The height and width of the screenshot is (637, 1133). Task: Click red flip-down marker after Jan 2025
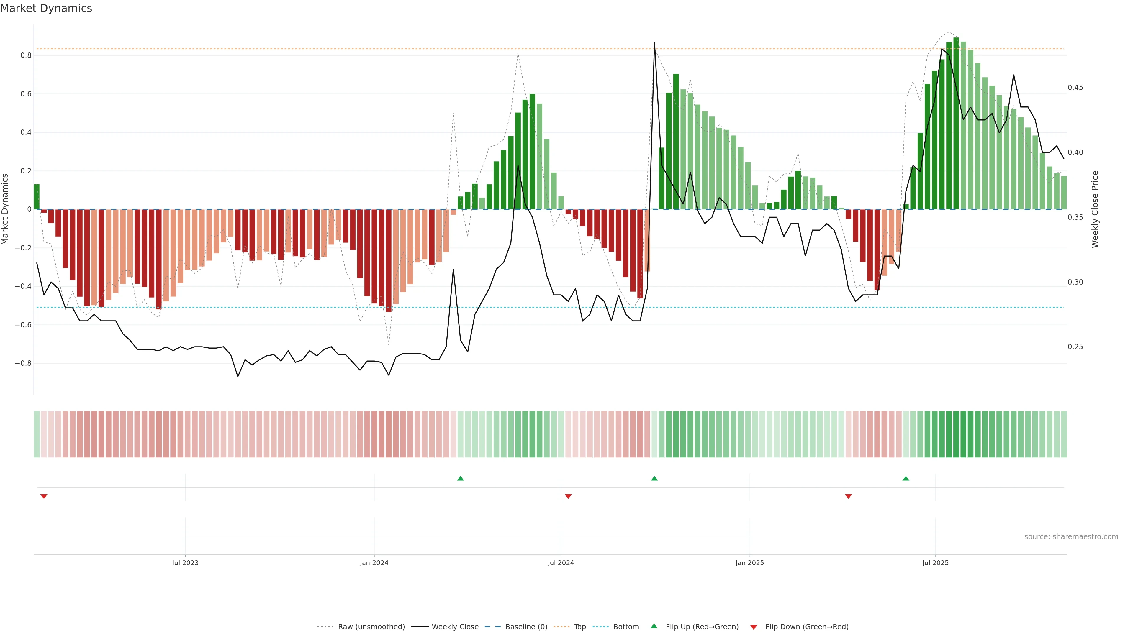[x=849, y=496]
